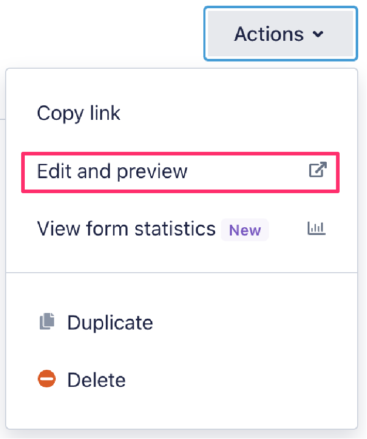Click the red Delete circle icon
The height and width of the screenshot is (439, 367).
click(x=47, y=380)
